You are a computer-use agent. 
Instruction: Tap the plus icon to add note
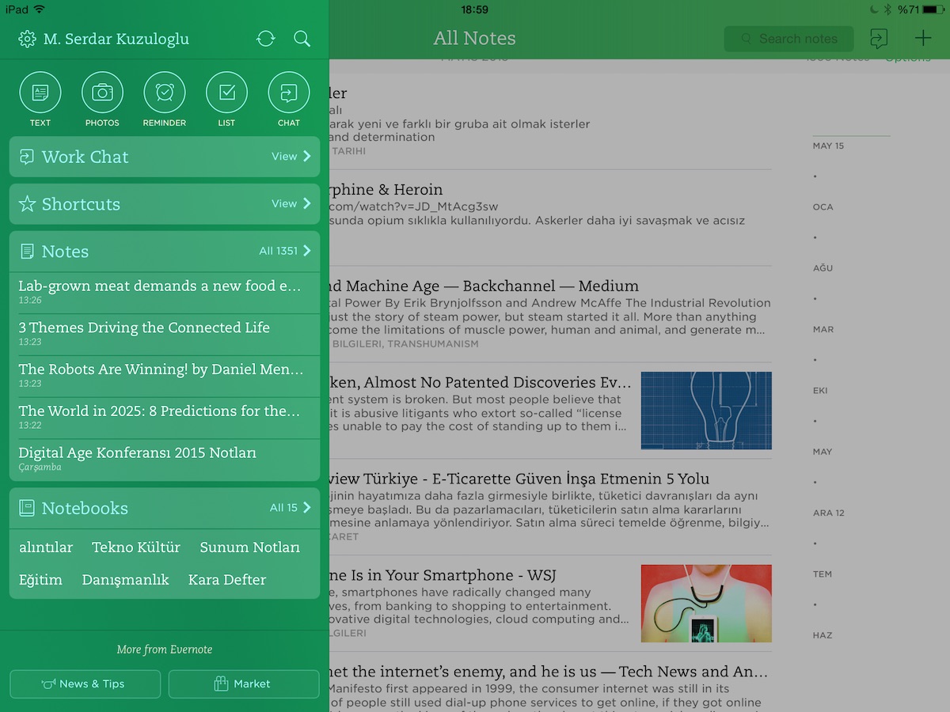click(x=923, y=39)
